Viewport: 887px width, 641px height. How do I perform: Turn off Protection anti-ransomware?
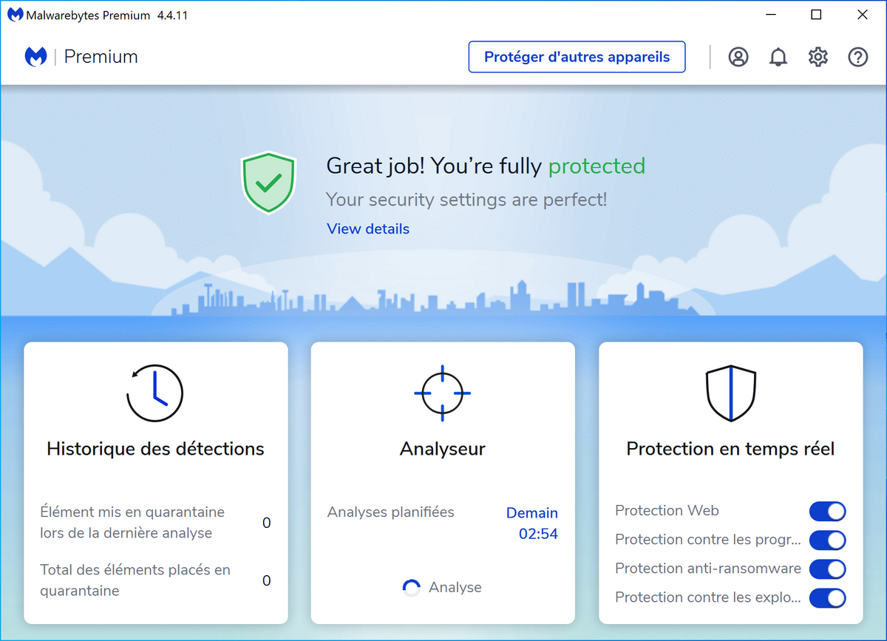pyautogui.click(x=827, y=569)
